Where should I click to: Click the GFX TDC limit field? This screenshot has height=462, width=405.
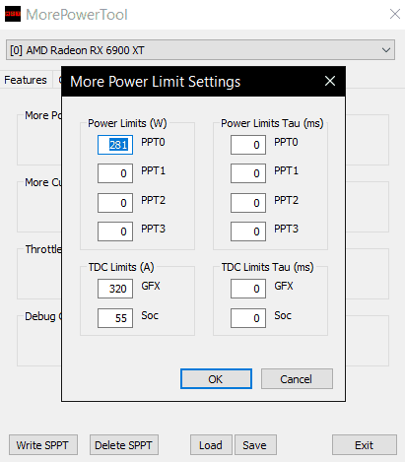[115, 289]
